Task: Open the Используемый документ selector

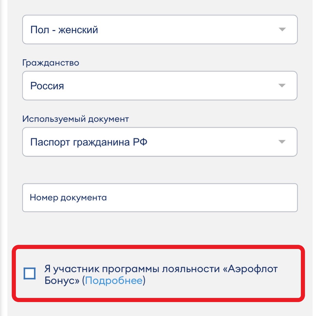Action: coord(160,142)
